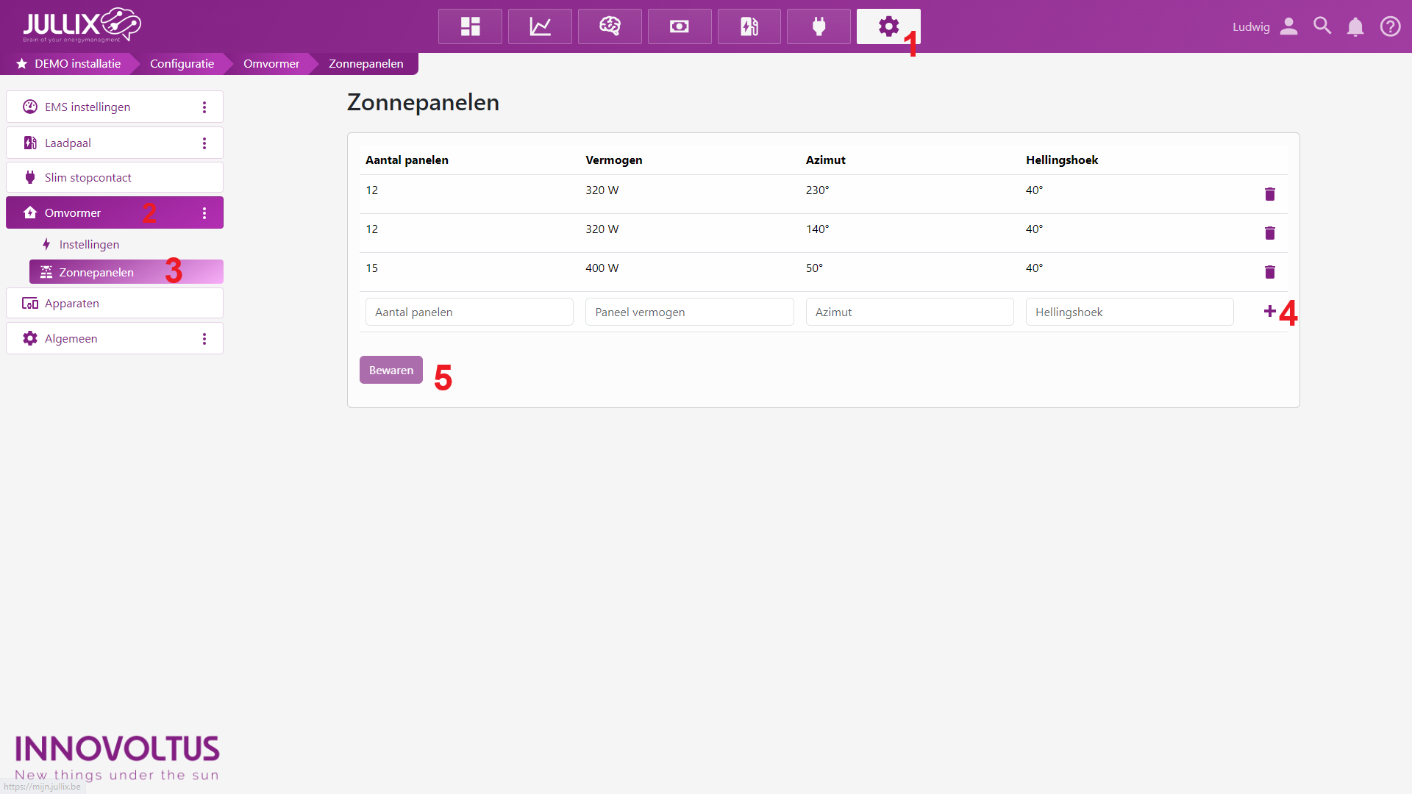Screen dimensions: 1412x794
Task: Expand Omvormer three-dot menu
Action: click(204, 213)
